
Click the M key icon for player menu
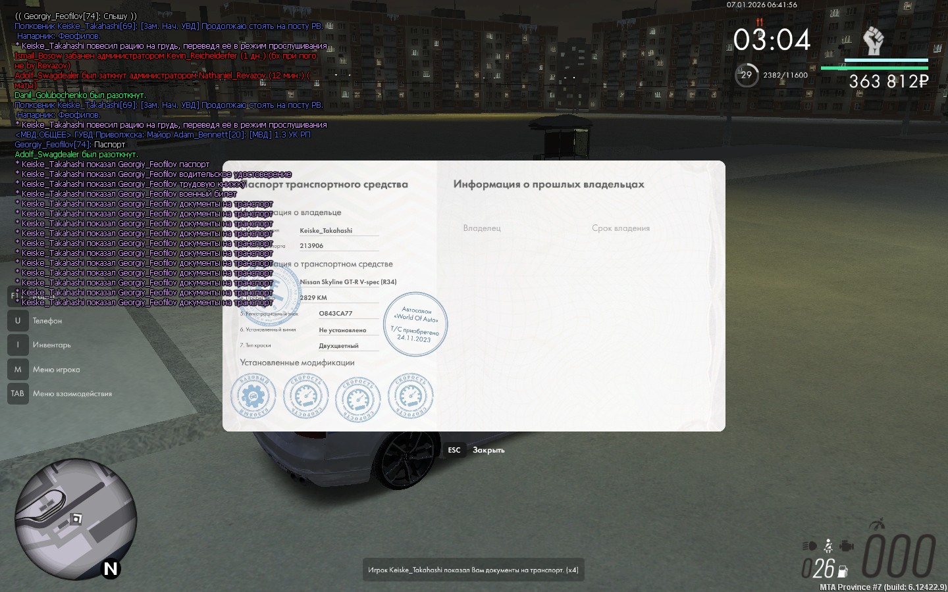point(18,370)
